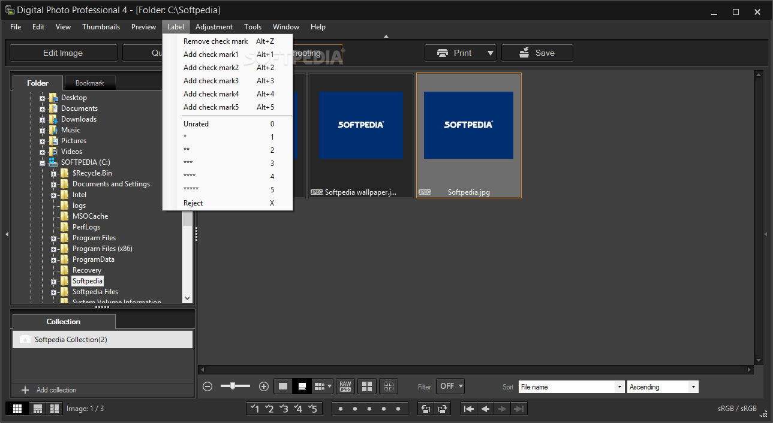Apply check mark 1 from the bottom toolbar
Image resolution: width=773 pixels, height=423 pixels.
[254, 408]
